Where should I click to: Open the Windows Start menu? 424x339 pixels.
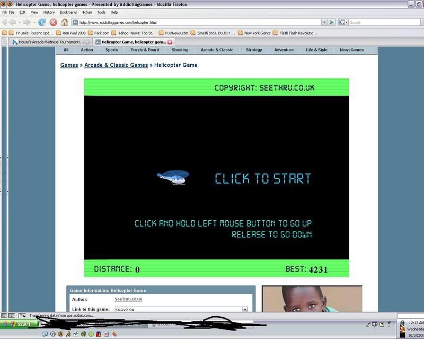20,324
